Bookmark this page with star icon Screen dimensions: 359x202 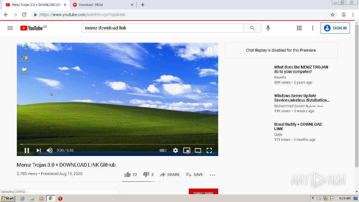333,15
